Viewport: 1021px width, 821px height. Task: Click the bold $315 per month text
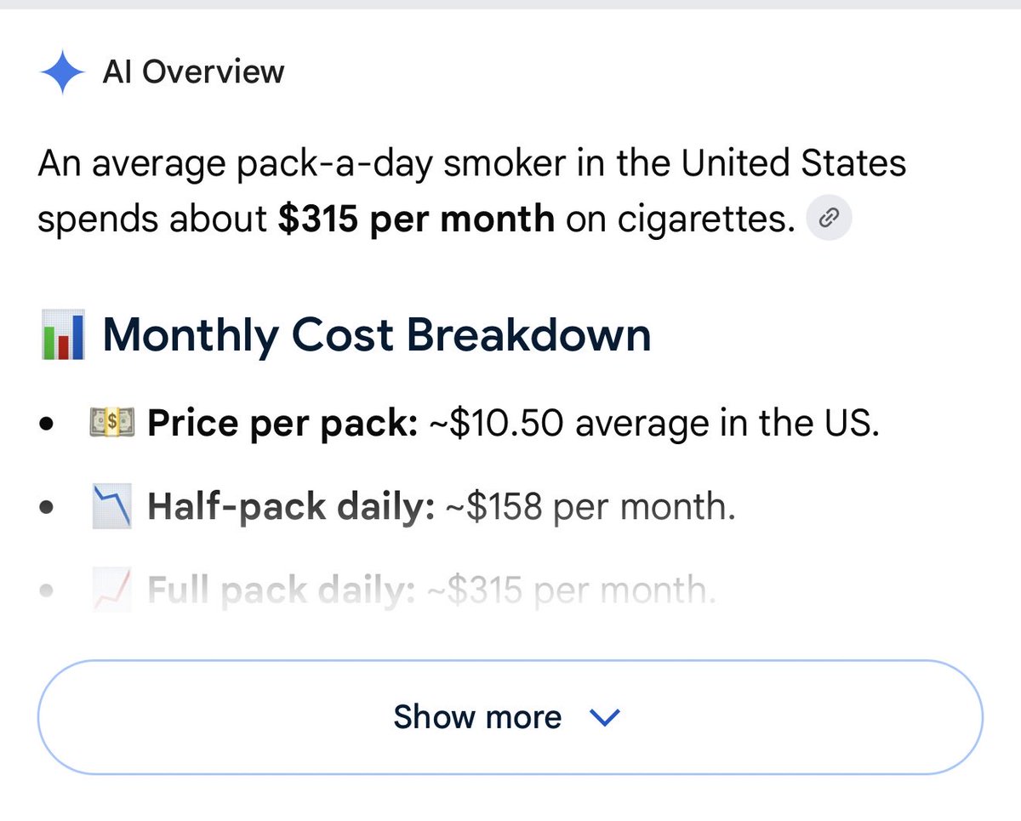[x=416, y=220]
